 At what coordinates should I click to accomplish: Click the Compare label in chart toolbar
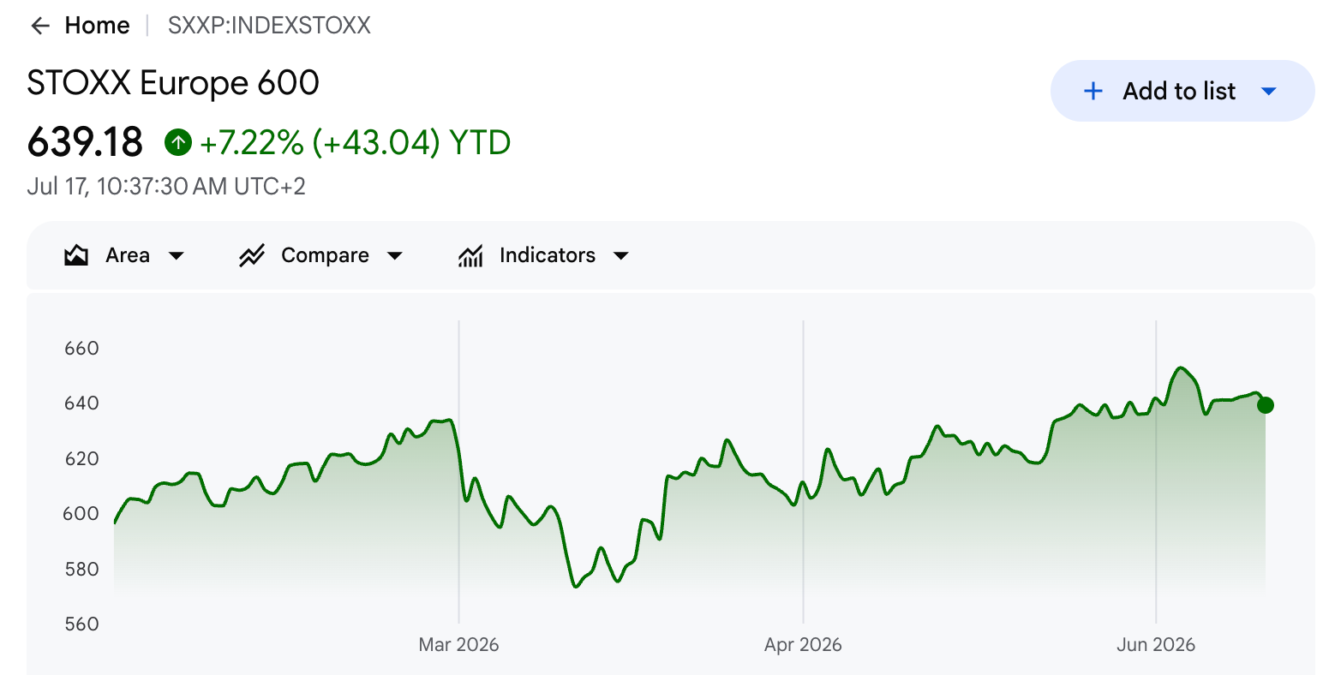coord(325,255)
